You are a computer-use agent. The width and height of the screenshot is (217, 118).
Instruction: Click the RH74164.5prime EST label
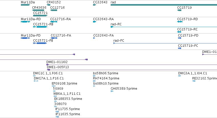tap(106, 78)
